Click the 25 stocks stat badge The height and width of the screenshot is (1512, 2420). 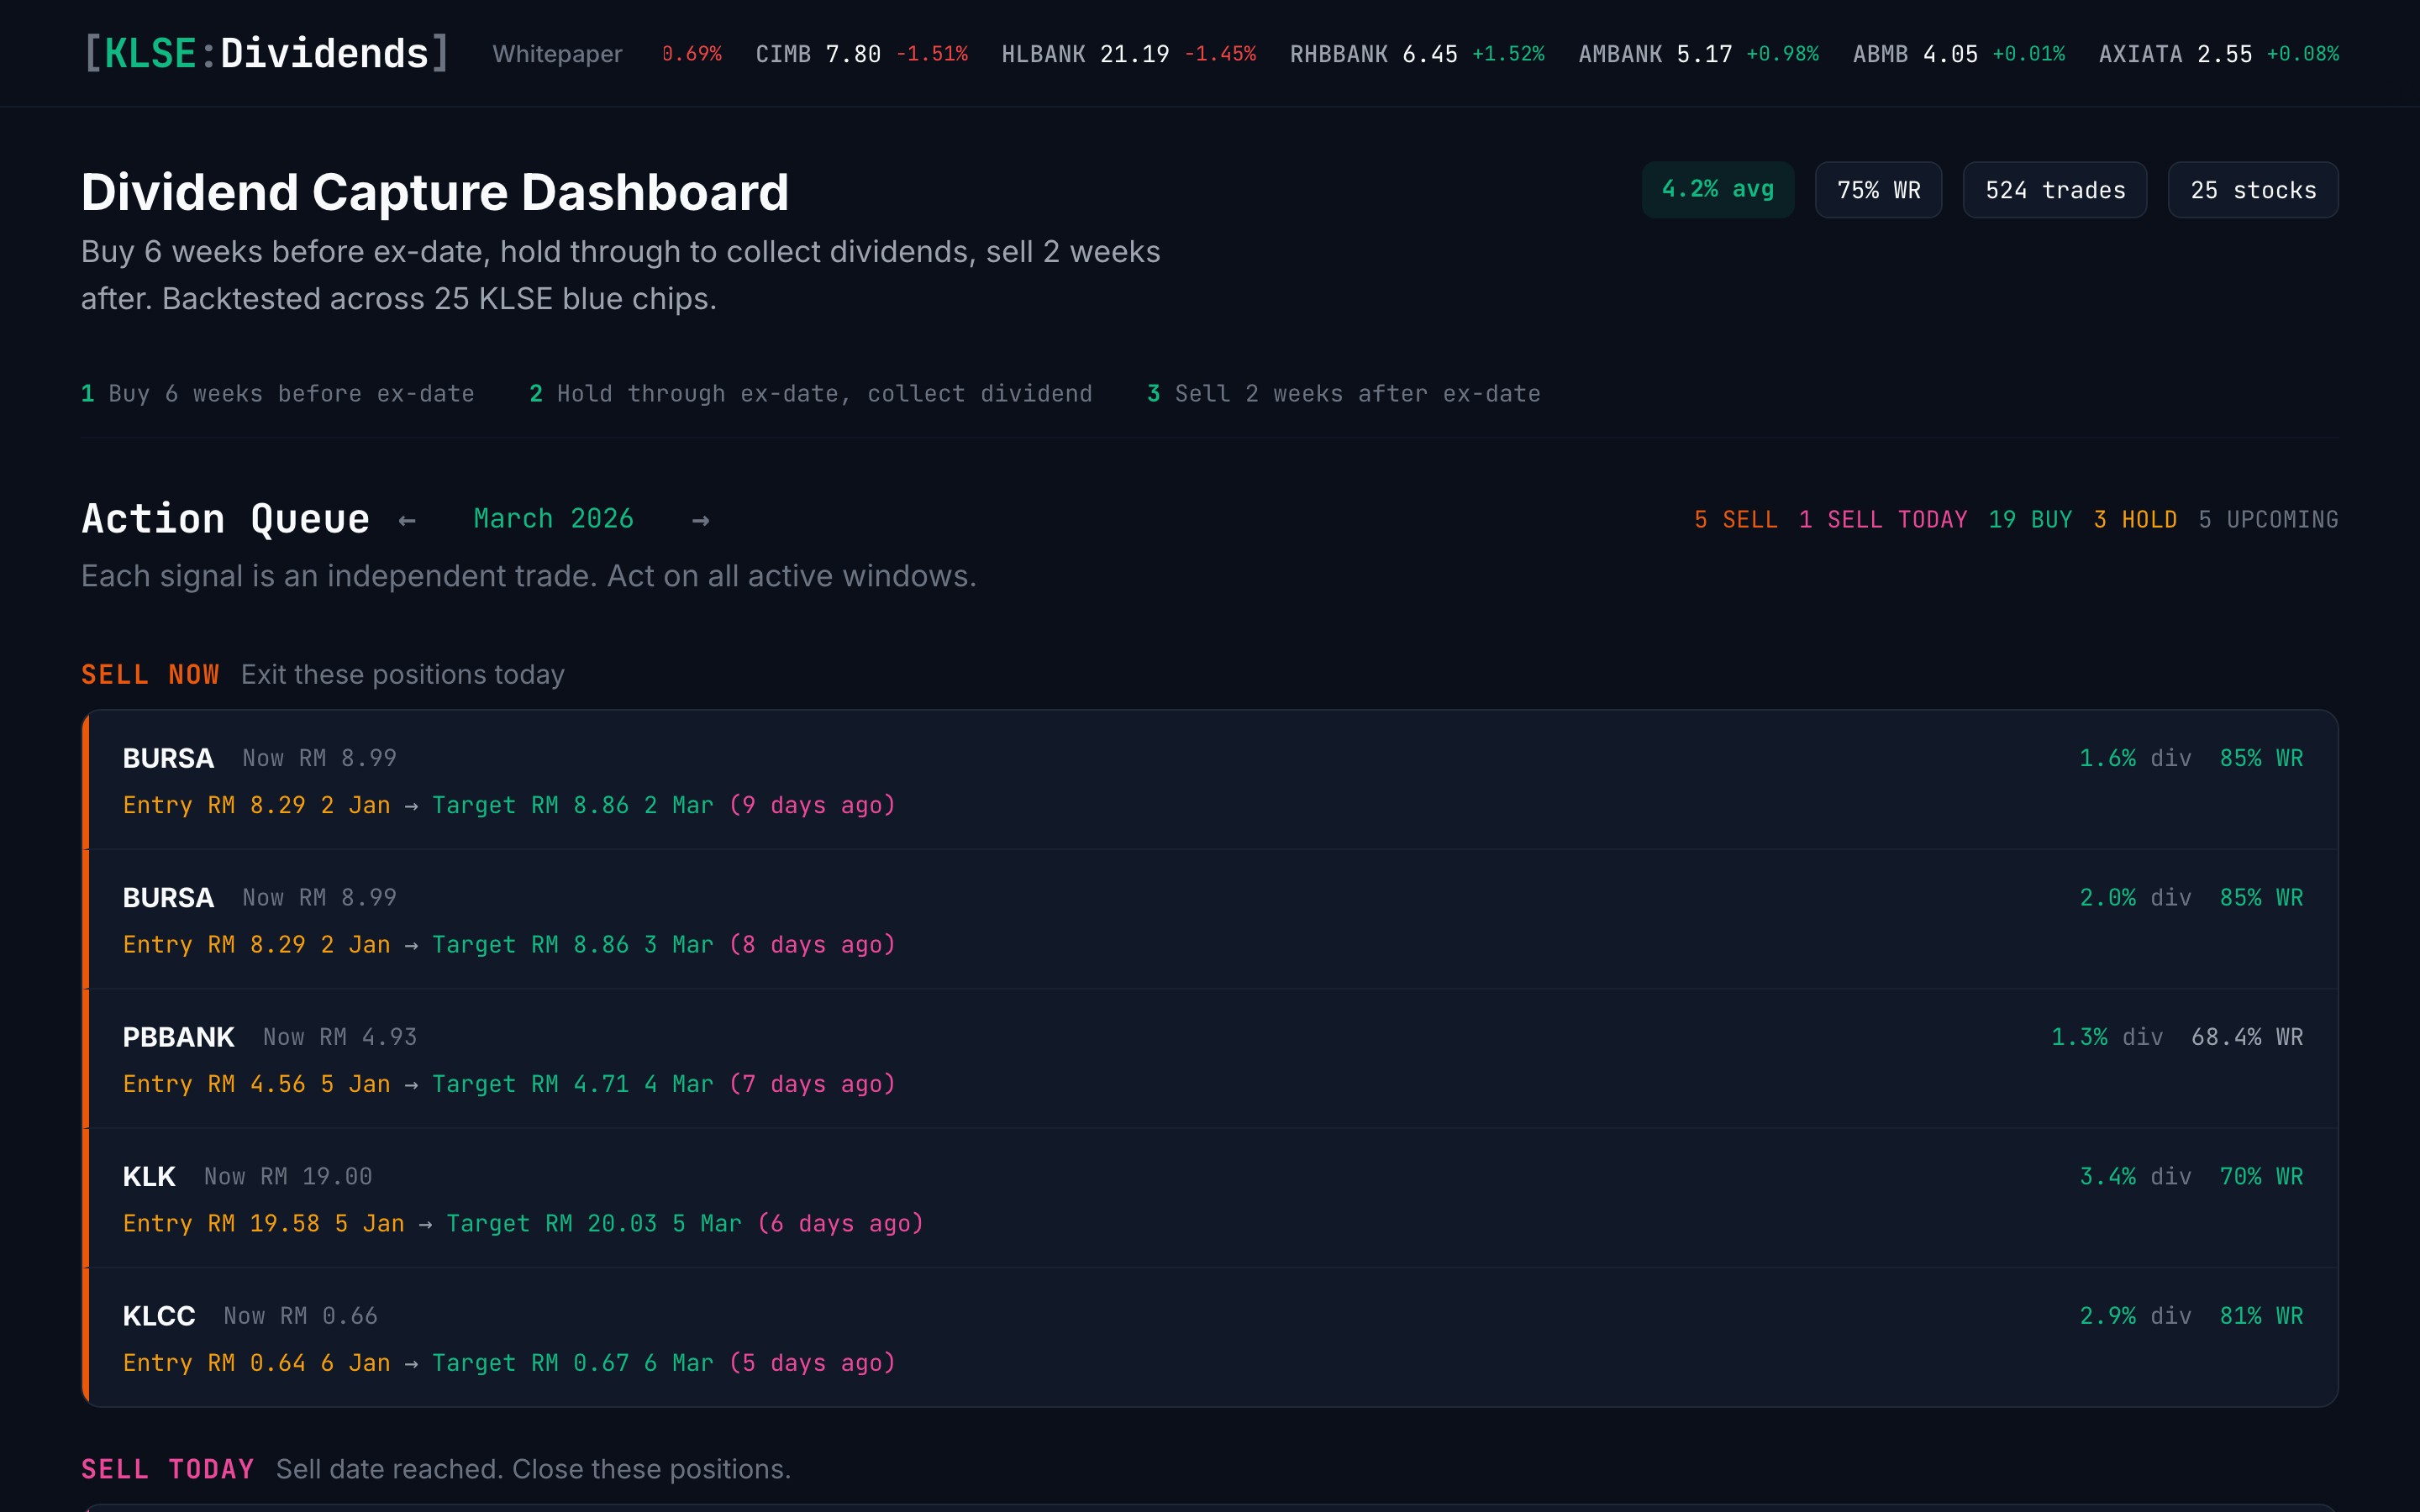[2253, 190]
